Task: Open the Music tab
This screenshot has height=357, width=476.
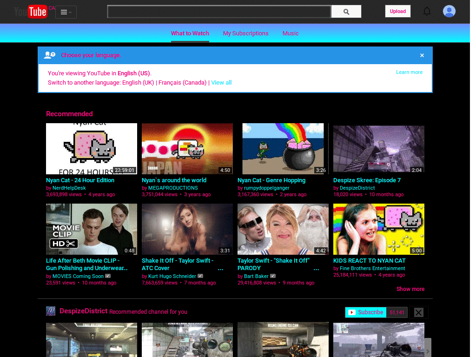Action: [291, 33]
